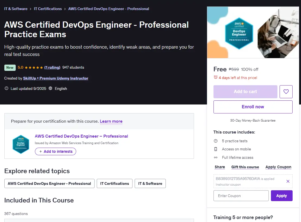Add certification to interests
The image size is (301, 222).
[56, 151]
